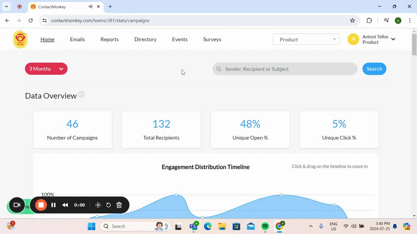This screenshot has height=234, width=417.
Task: Restart the recording with the circular arrow
Action: coord(108,205)
